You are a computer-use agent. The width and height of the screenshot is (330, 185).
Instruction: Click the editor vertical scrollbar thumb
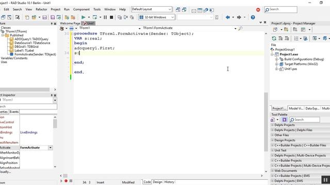[266, 122]
